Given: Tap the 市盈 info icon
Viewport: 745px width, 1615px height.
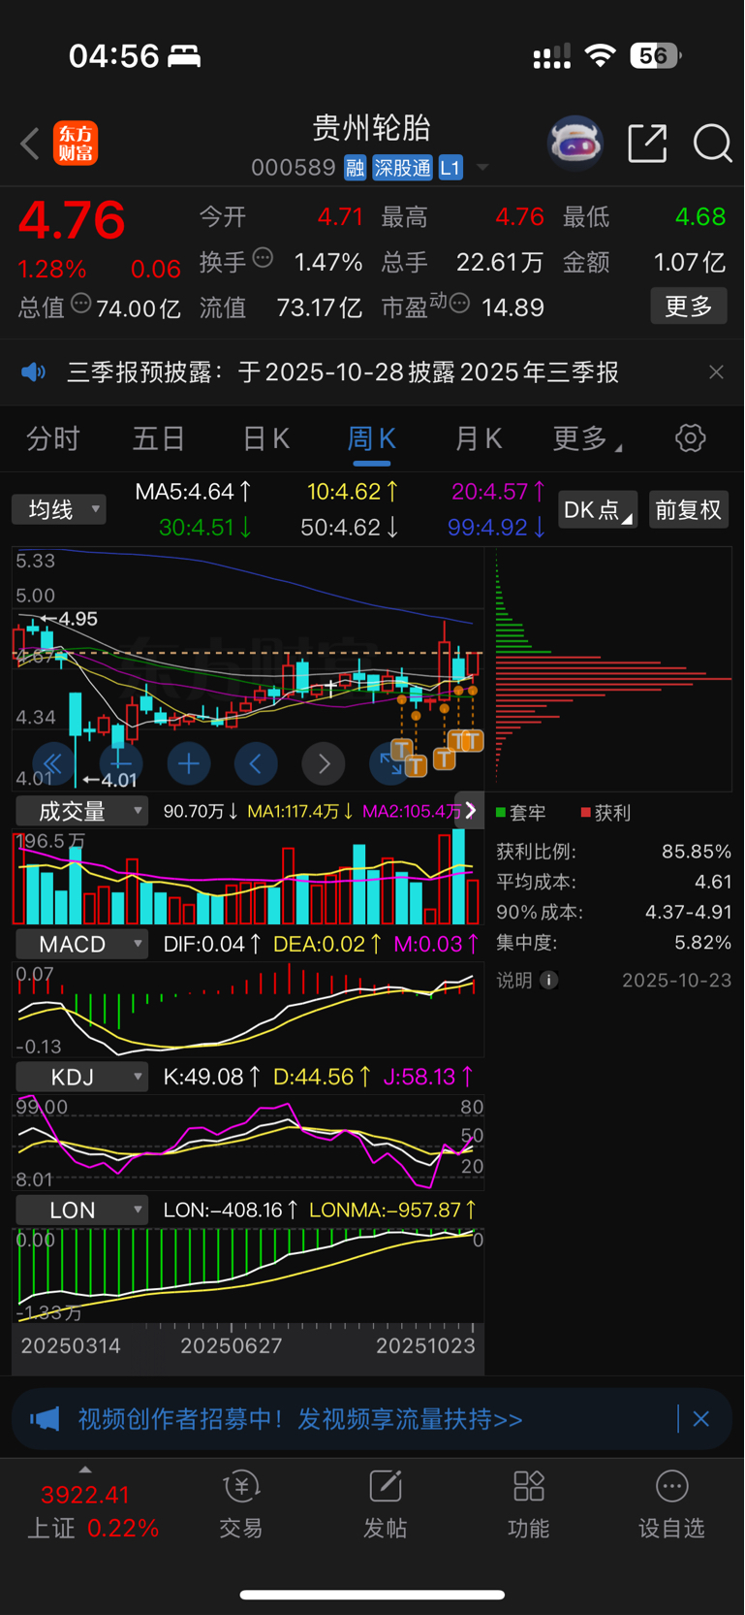Looking at the screenshot, I should tap(459, 304).
